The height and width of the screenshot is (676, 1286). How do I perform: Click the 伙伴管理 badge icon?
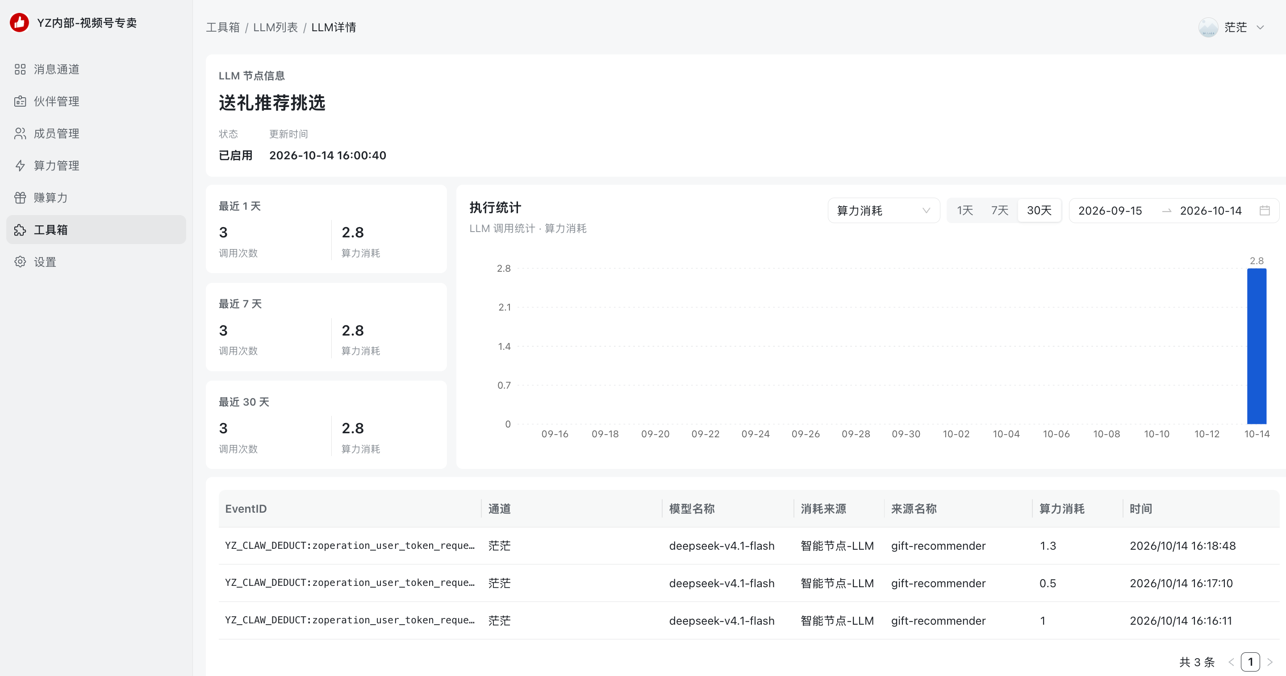pos(20,101)
